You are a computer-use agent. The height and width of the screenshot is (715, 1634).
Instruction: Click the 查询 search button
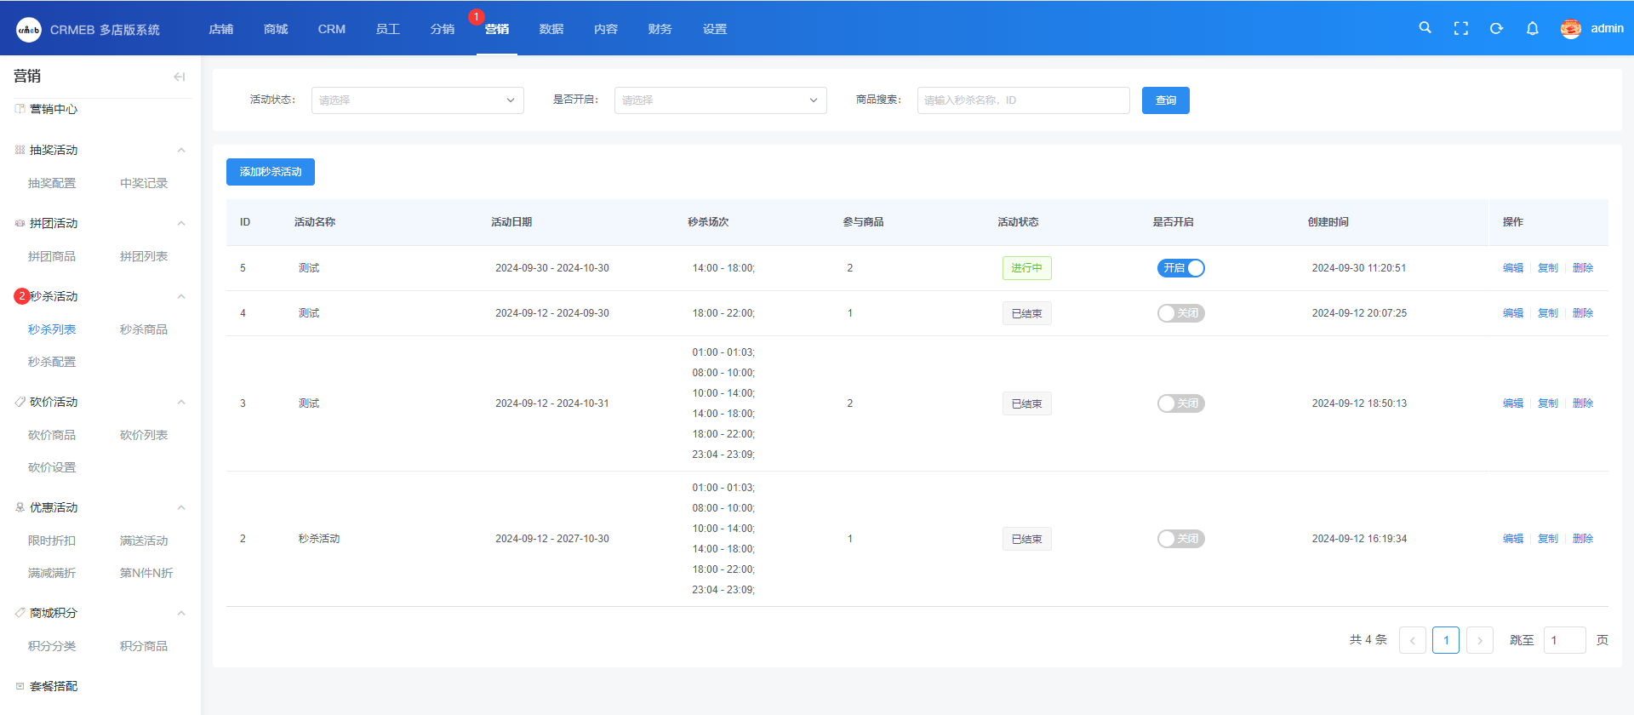click(1165, 100)
